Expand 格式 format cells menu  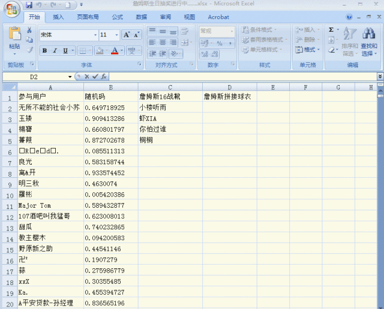click(x=308, y=50)
